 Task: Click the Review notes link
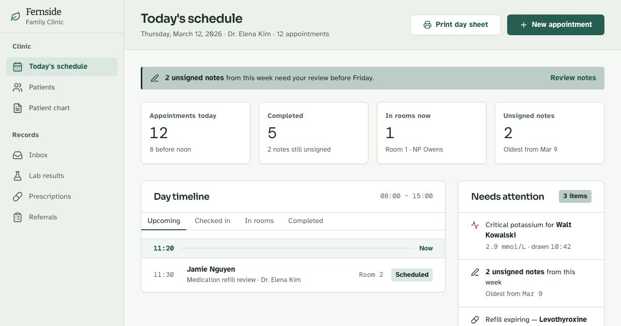tap(573, 78)
